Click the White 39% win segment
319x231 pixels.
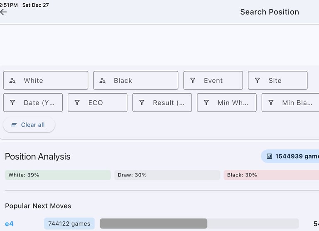[x=58, y=175]
